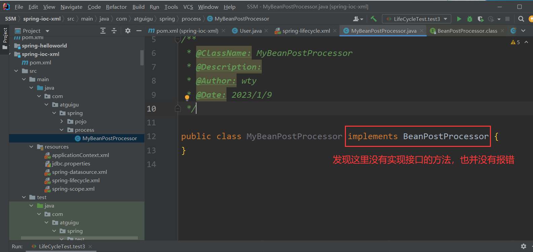Click Expand All icon in Project panel

click(103, 31)
